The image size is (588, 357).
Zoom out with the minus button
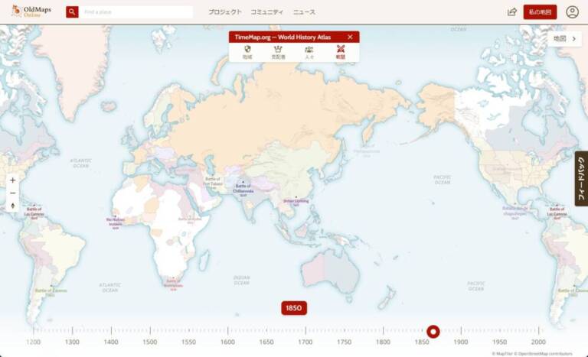pyautogui.click(x=13, y=193)
